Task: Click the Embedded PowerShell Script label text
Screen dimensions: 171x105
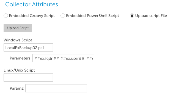Action: 92,16
